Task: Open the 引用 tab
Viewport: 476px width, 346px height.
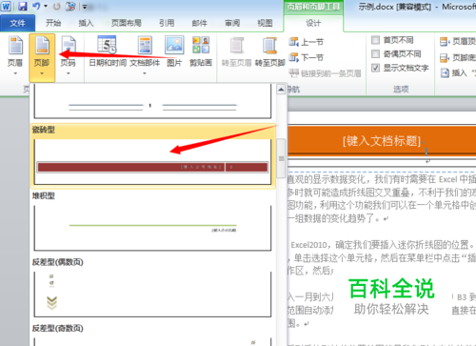Action: [167, 23]
